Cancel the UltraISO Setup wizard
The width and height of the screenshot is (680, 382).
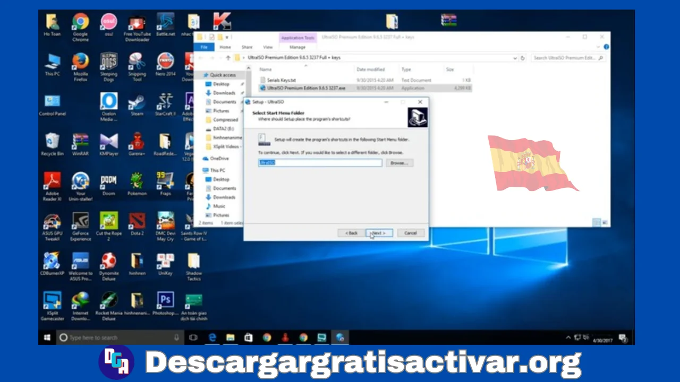(411, 233)
